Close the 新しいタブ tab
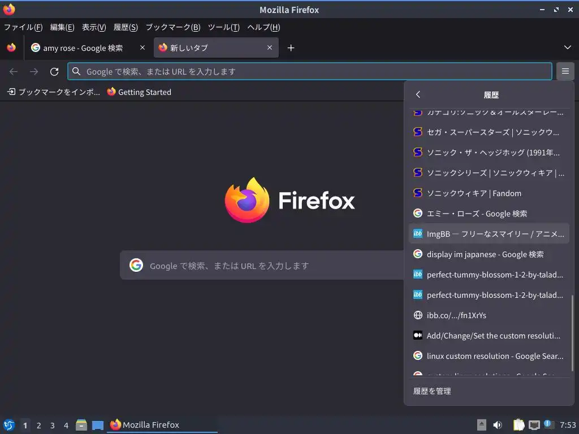Image resolution: width=579 pixels, height=434 pixels. click(x=270, y=47)
